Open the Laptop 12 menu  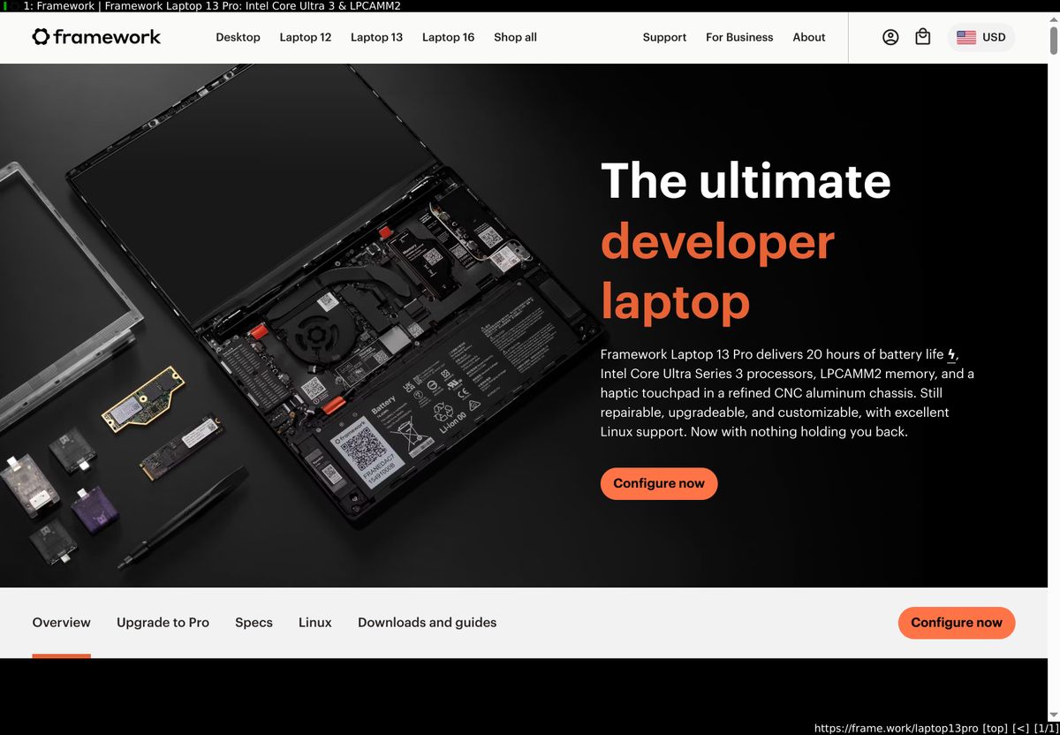(x=305, y=37)
